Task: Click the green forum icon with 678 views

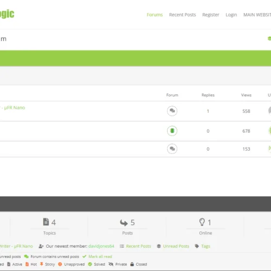Action: [x=172, y=131]
